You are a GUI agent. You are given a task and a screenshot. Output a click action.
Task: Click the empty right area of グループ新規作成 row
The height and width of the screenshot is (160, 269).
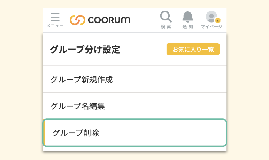point(181,79)
